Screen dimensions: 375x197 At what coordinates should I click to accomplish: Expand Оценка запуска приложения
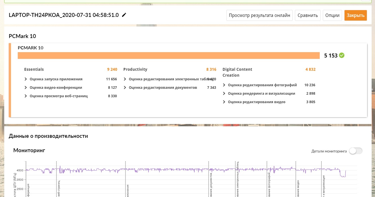pos(26,79)
